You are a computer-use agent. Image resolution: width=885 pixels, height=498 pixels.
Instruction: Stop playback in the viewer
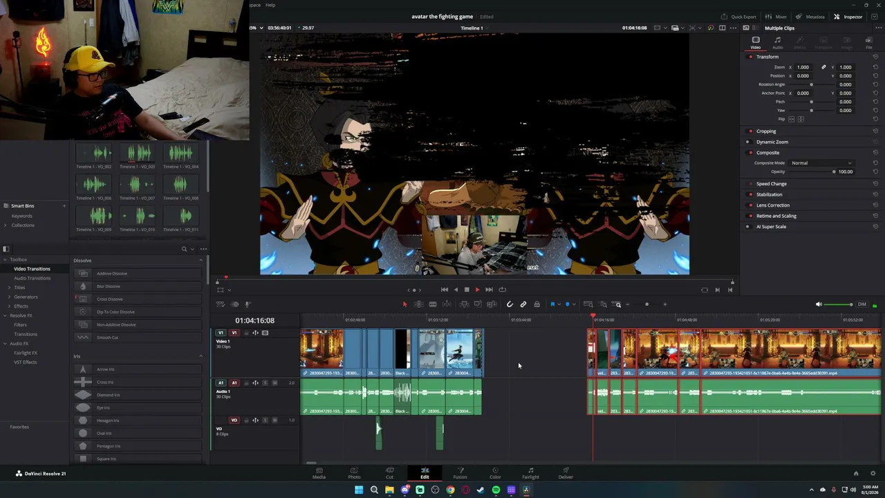467,290
